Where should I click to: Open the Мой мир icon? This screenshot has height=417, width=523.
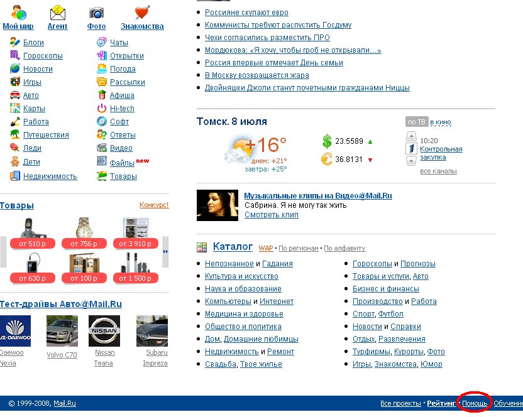[x=18, y=13]
